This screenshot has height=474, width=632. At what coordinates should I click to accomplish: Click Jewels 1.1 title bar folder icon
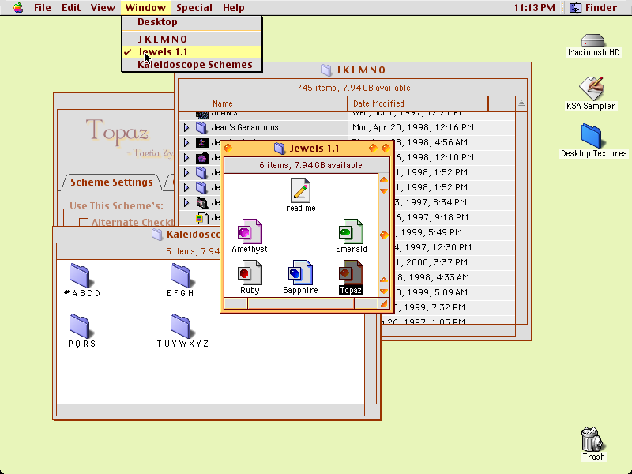[x=280, y=149]
